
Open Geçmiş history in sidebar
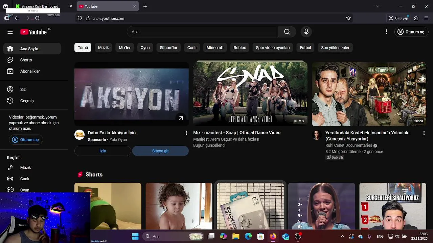pos(32,101)
